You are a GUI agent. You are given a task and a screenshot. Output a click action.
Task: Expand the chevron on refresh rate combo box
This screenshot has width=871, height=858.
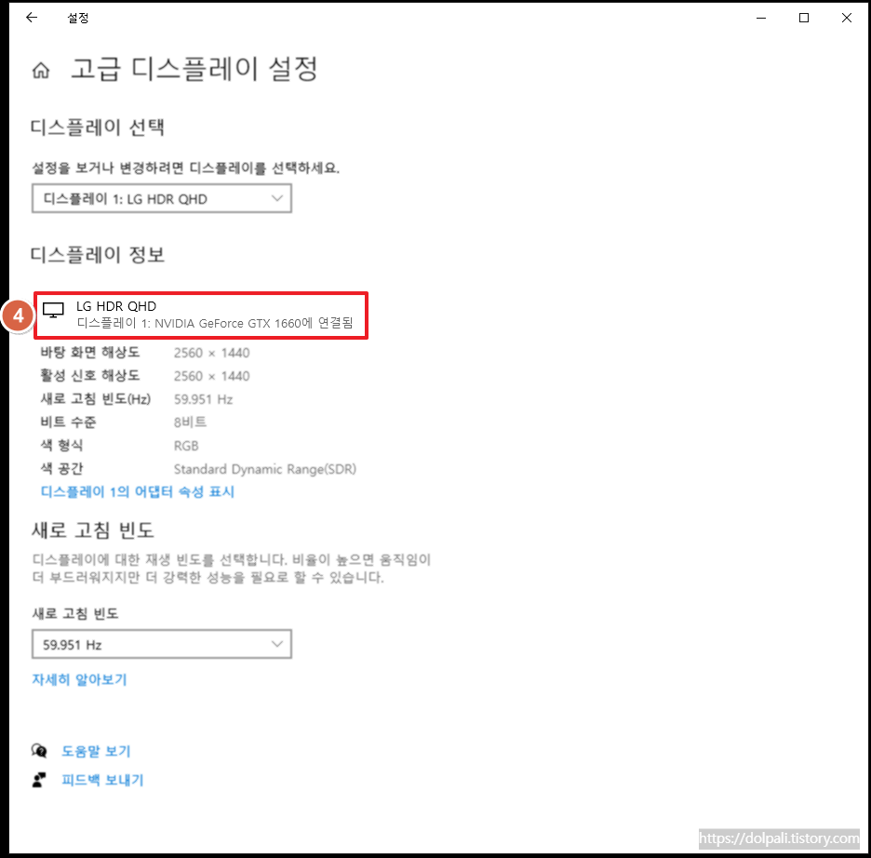pyautogui.click(x=276, y=643)
